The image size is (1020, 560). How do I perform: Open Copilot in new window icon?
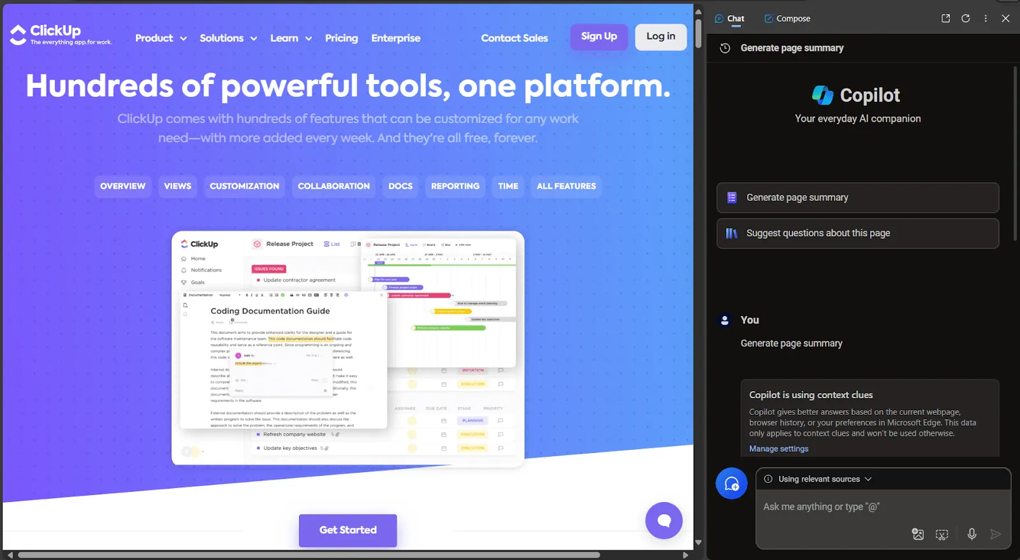click(x=945, y=18)
